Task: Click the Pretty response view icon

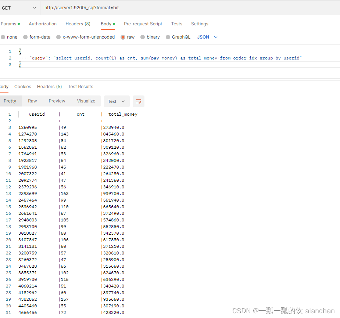Action: tap(11, 101)
